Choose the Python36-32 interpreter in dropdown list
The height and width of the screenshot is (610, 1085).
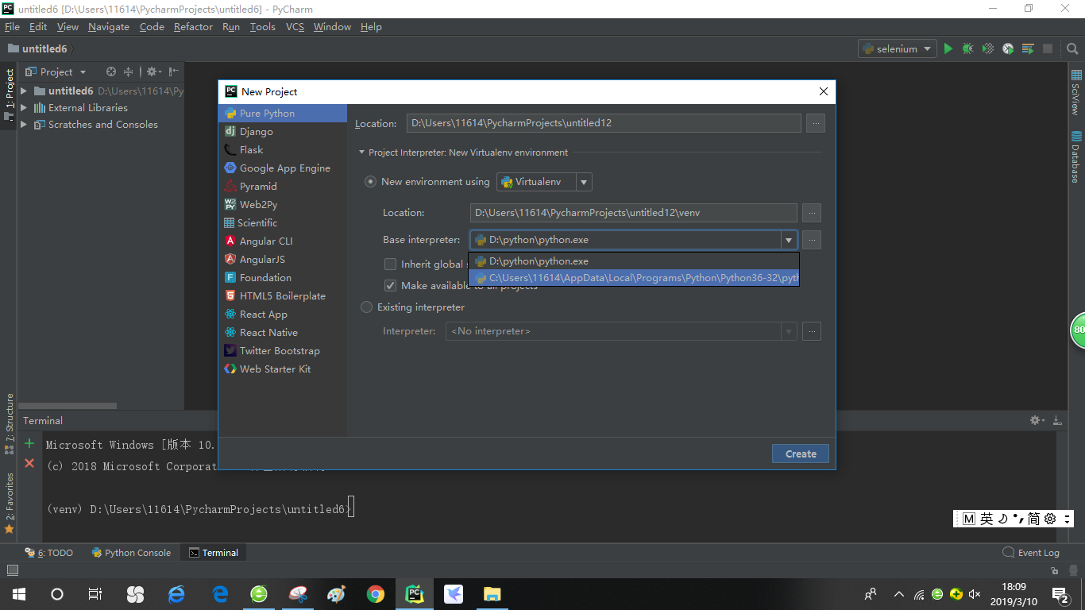[633, 278]
